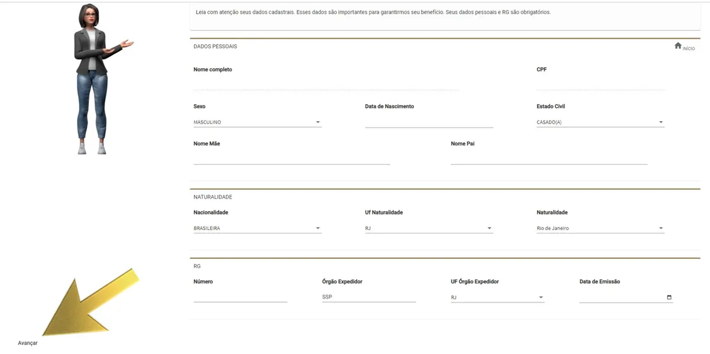Click the Data de Nascimento field
This screenshot has width=710, height=354.
428,122
